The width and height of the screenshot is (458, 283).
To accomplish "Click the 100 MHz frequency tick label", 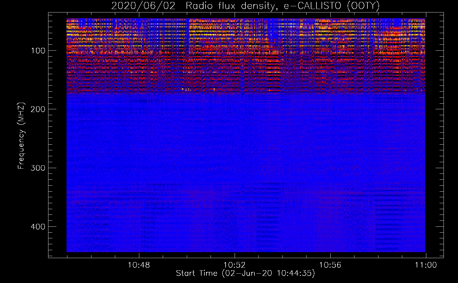I will coord(38,51).
